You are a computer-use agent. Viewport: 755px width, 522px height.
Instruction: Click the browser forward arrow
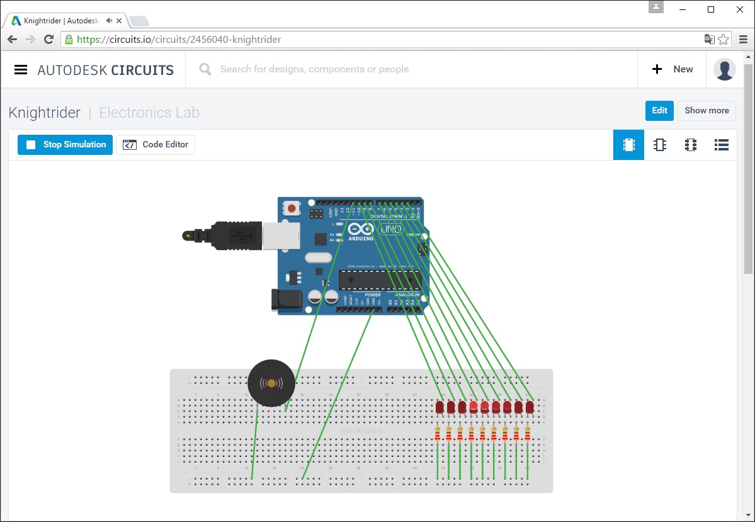30,40
